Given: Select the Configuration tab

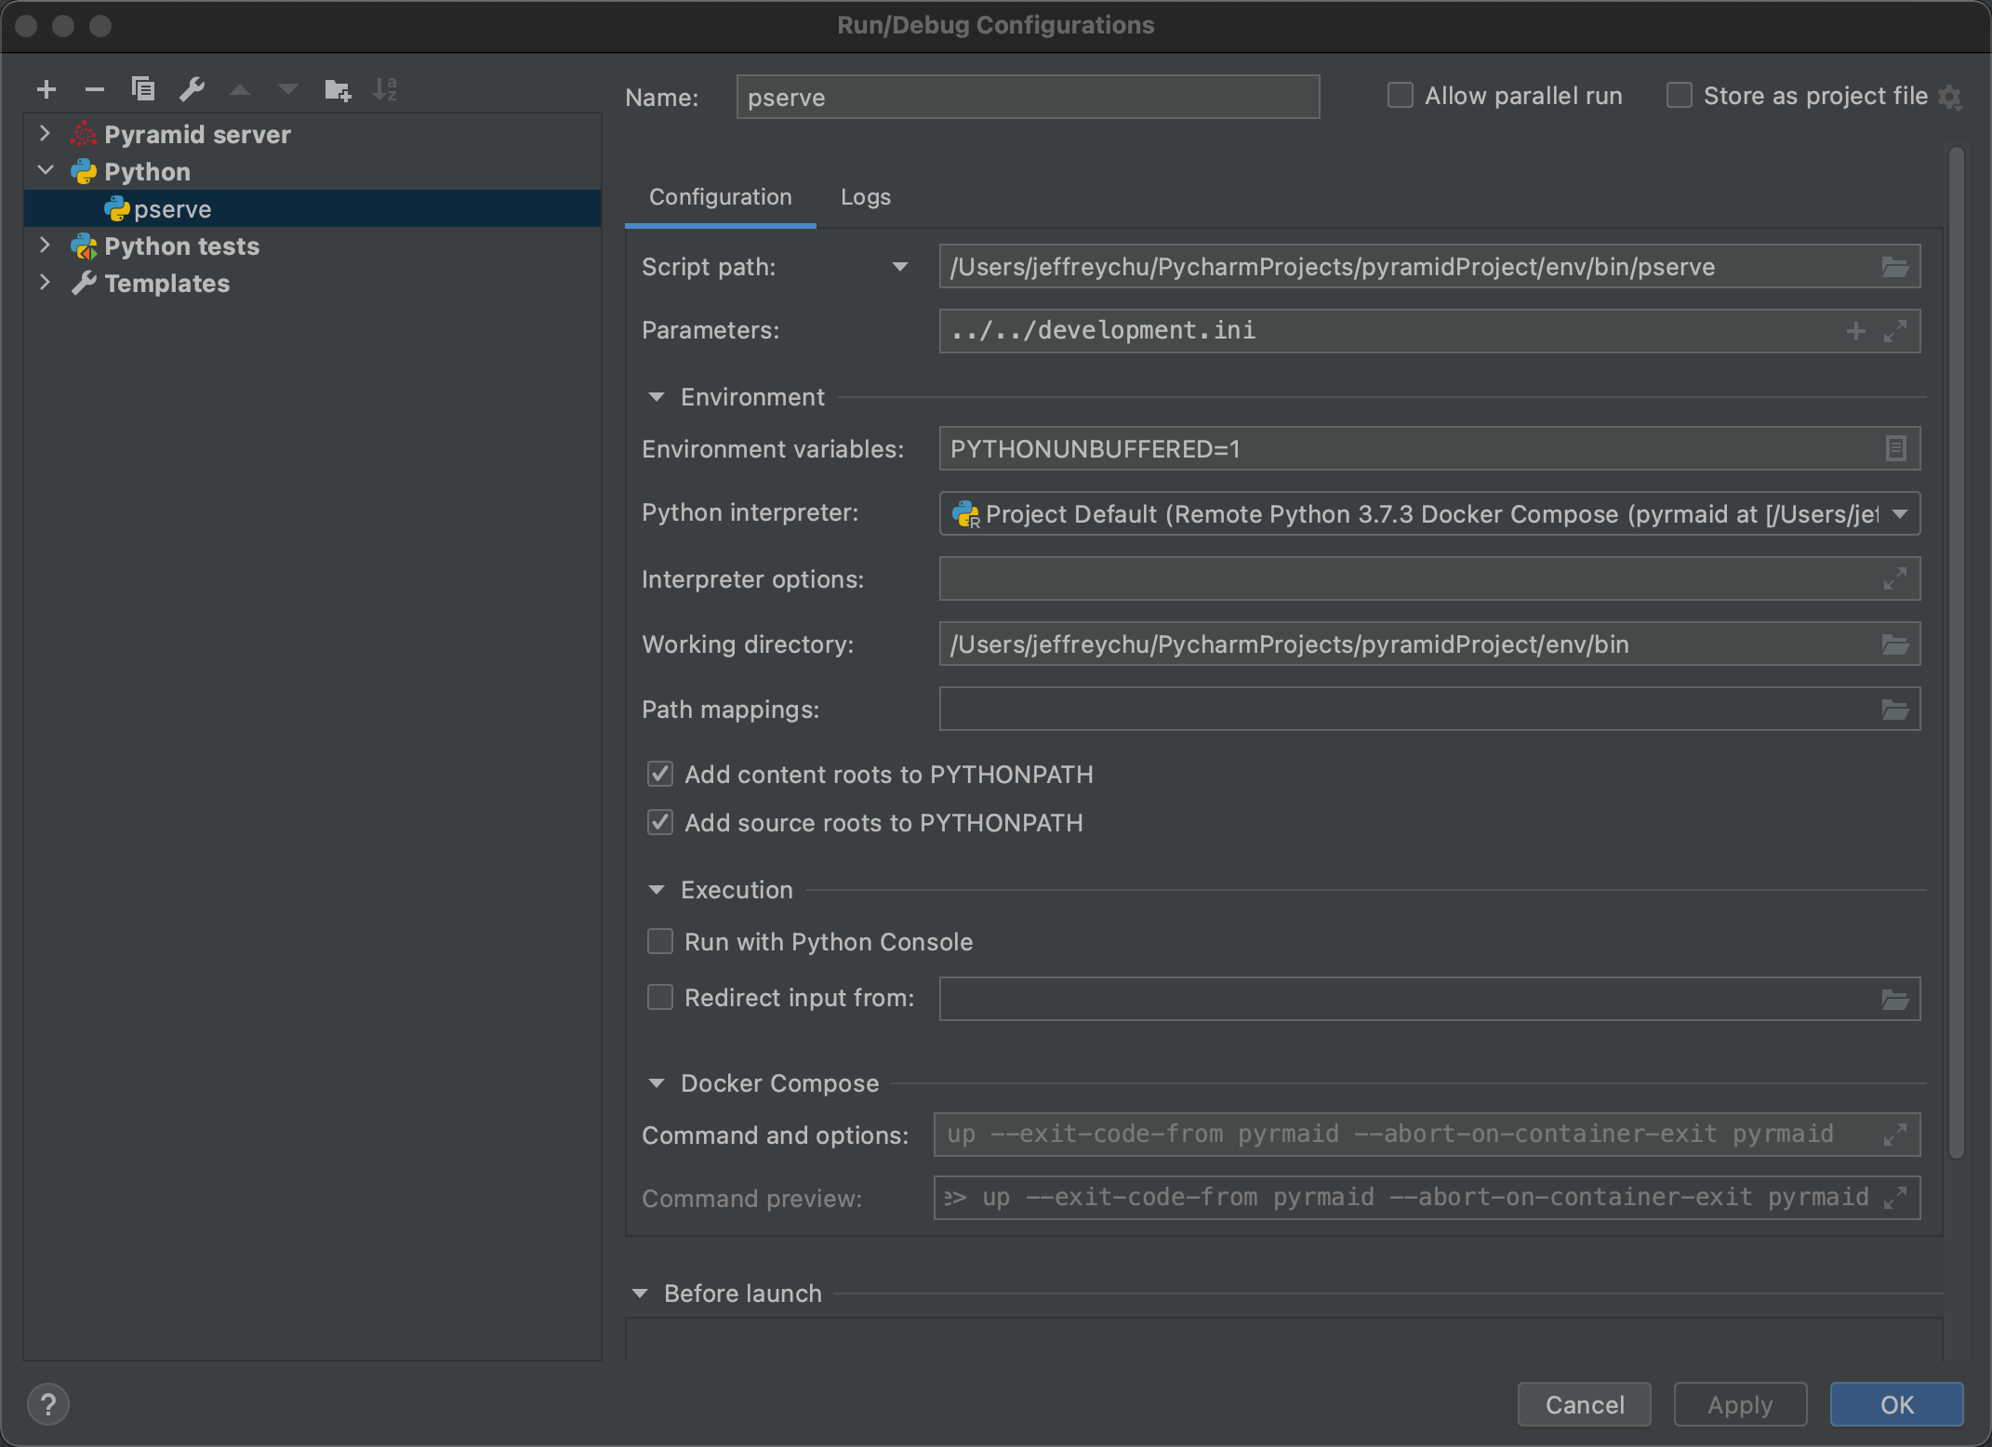Looking at the screenshot, I should pyautogui.click(x=719, y=196).
